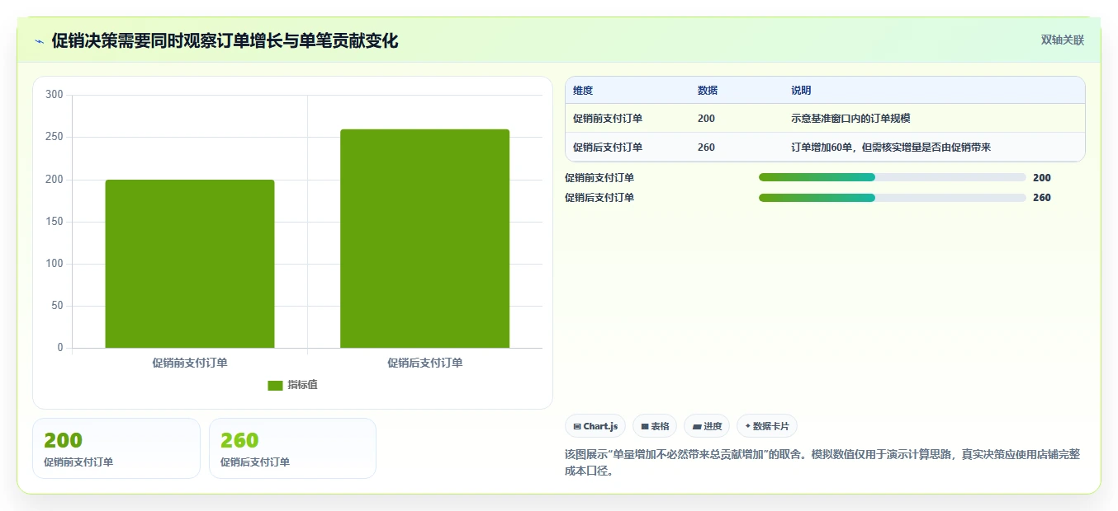Click the y-axis tick label 300
1118x511 pixels.
(x=54, y=95)
